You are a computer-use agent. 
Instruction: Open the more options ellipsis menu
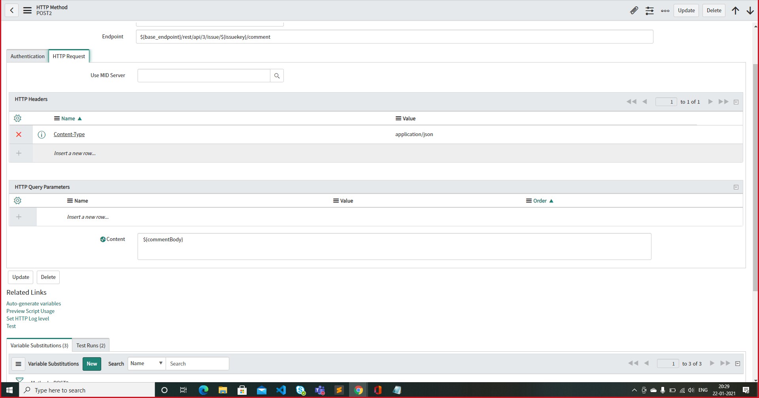pyautogui.click(x=665, y=11)
